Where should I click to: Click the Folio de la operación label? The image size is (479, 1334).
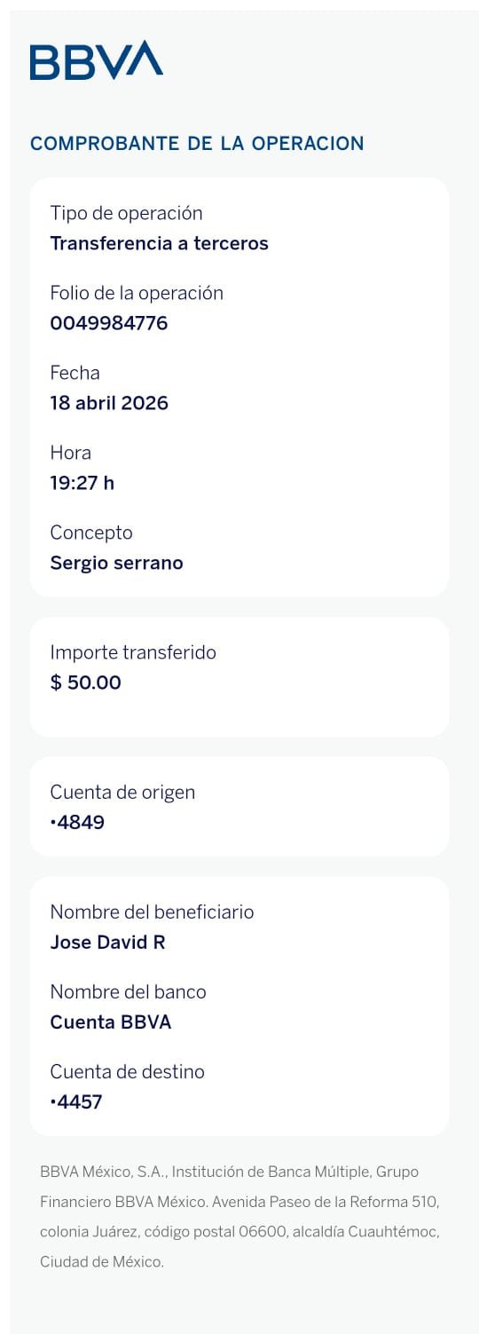(x=137, y=293)
